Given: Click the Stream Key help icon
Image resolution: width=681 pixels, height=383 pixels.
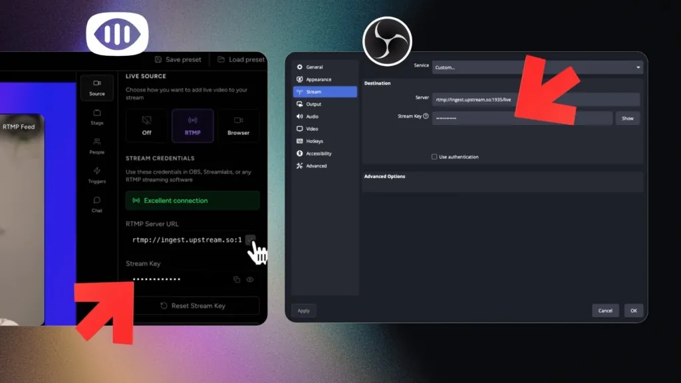Looking at the screenshot, I should (426, 116).
